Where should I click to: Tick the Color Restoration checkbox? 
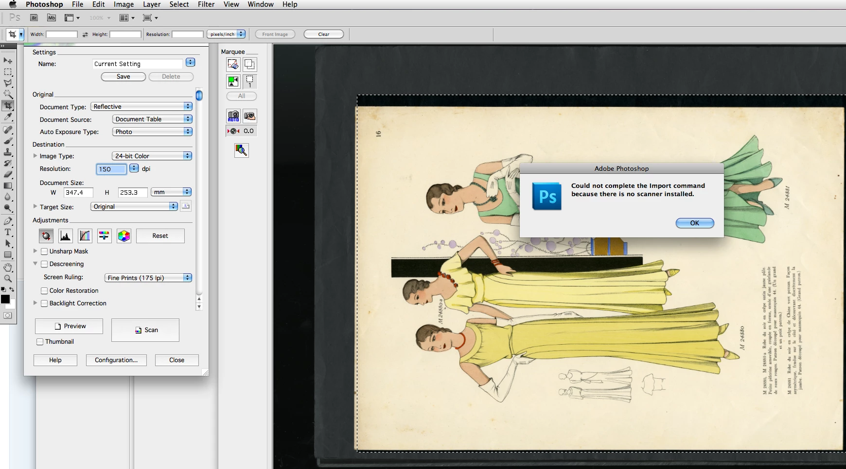coord(44,291)
